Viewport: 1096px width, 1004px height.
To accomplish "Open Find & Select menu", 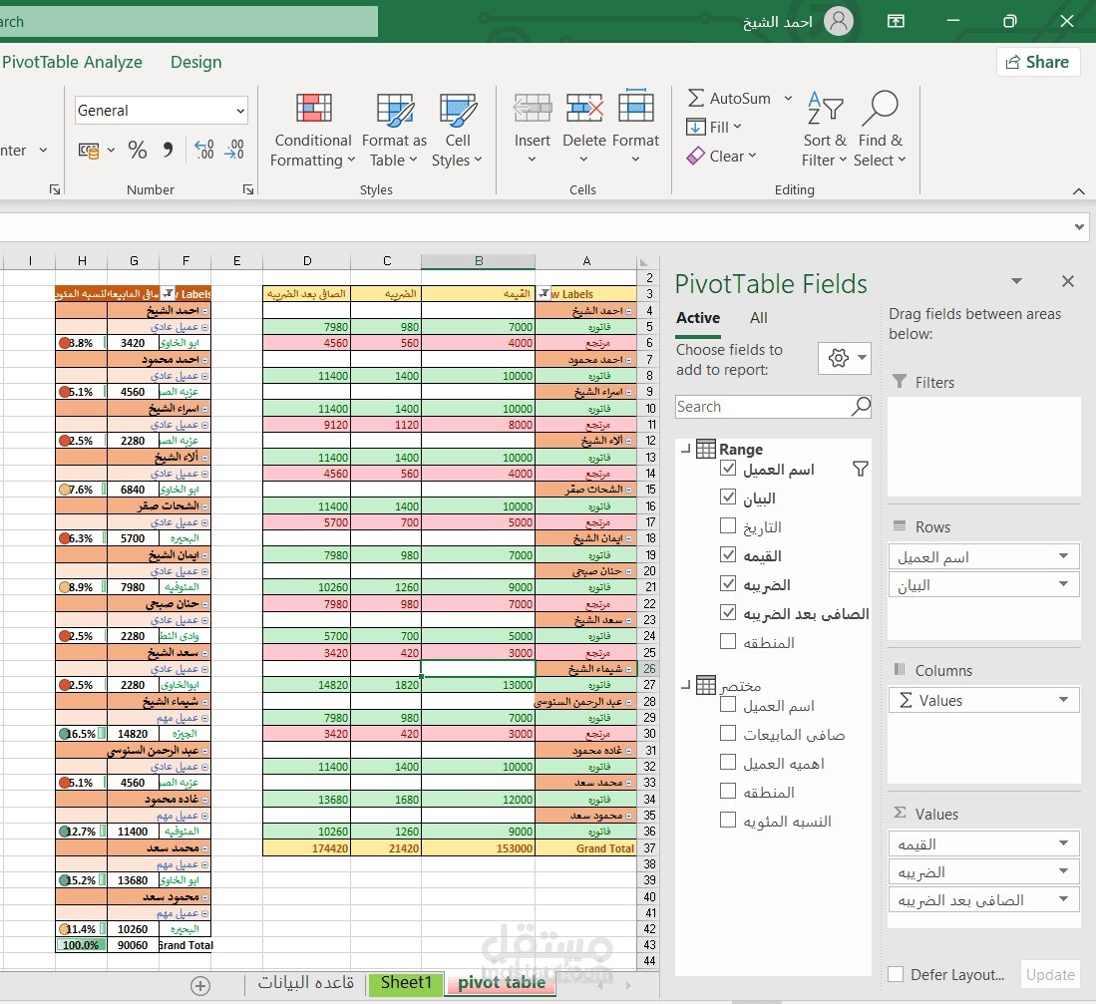I will pos(880,131).
